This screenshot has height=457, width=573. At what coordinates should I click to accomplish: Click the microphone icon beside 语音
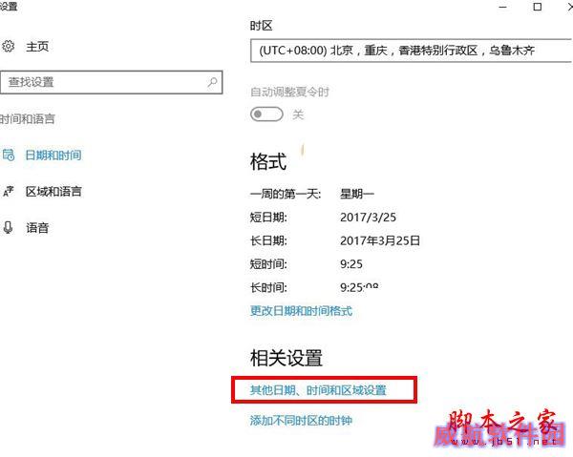tap(8, 227)
